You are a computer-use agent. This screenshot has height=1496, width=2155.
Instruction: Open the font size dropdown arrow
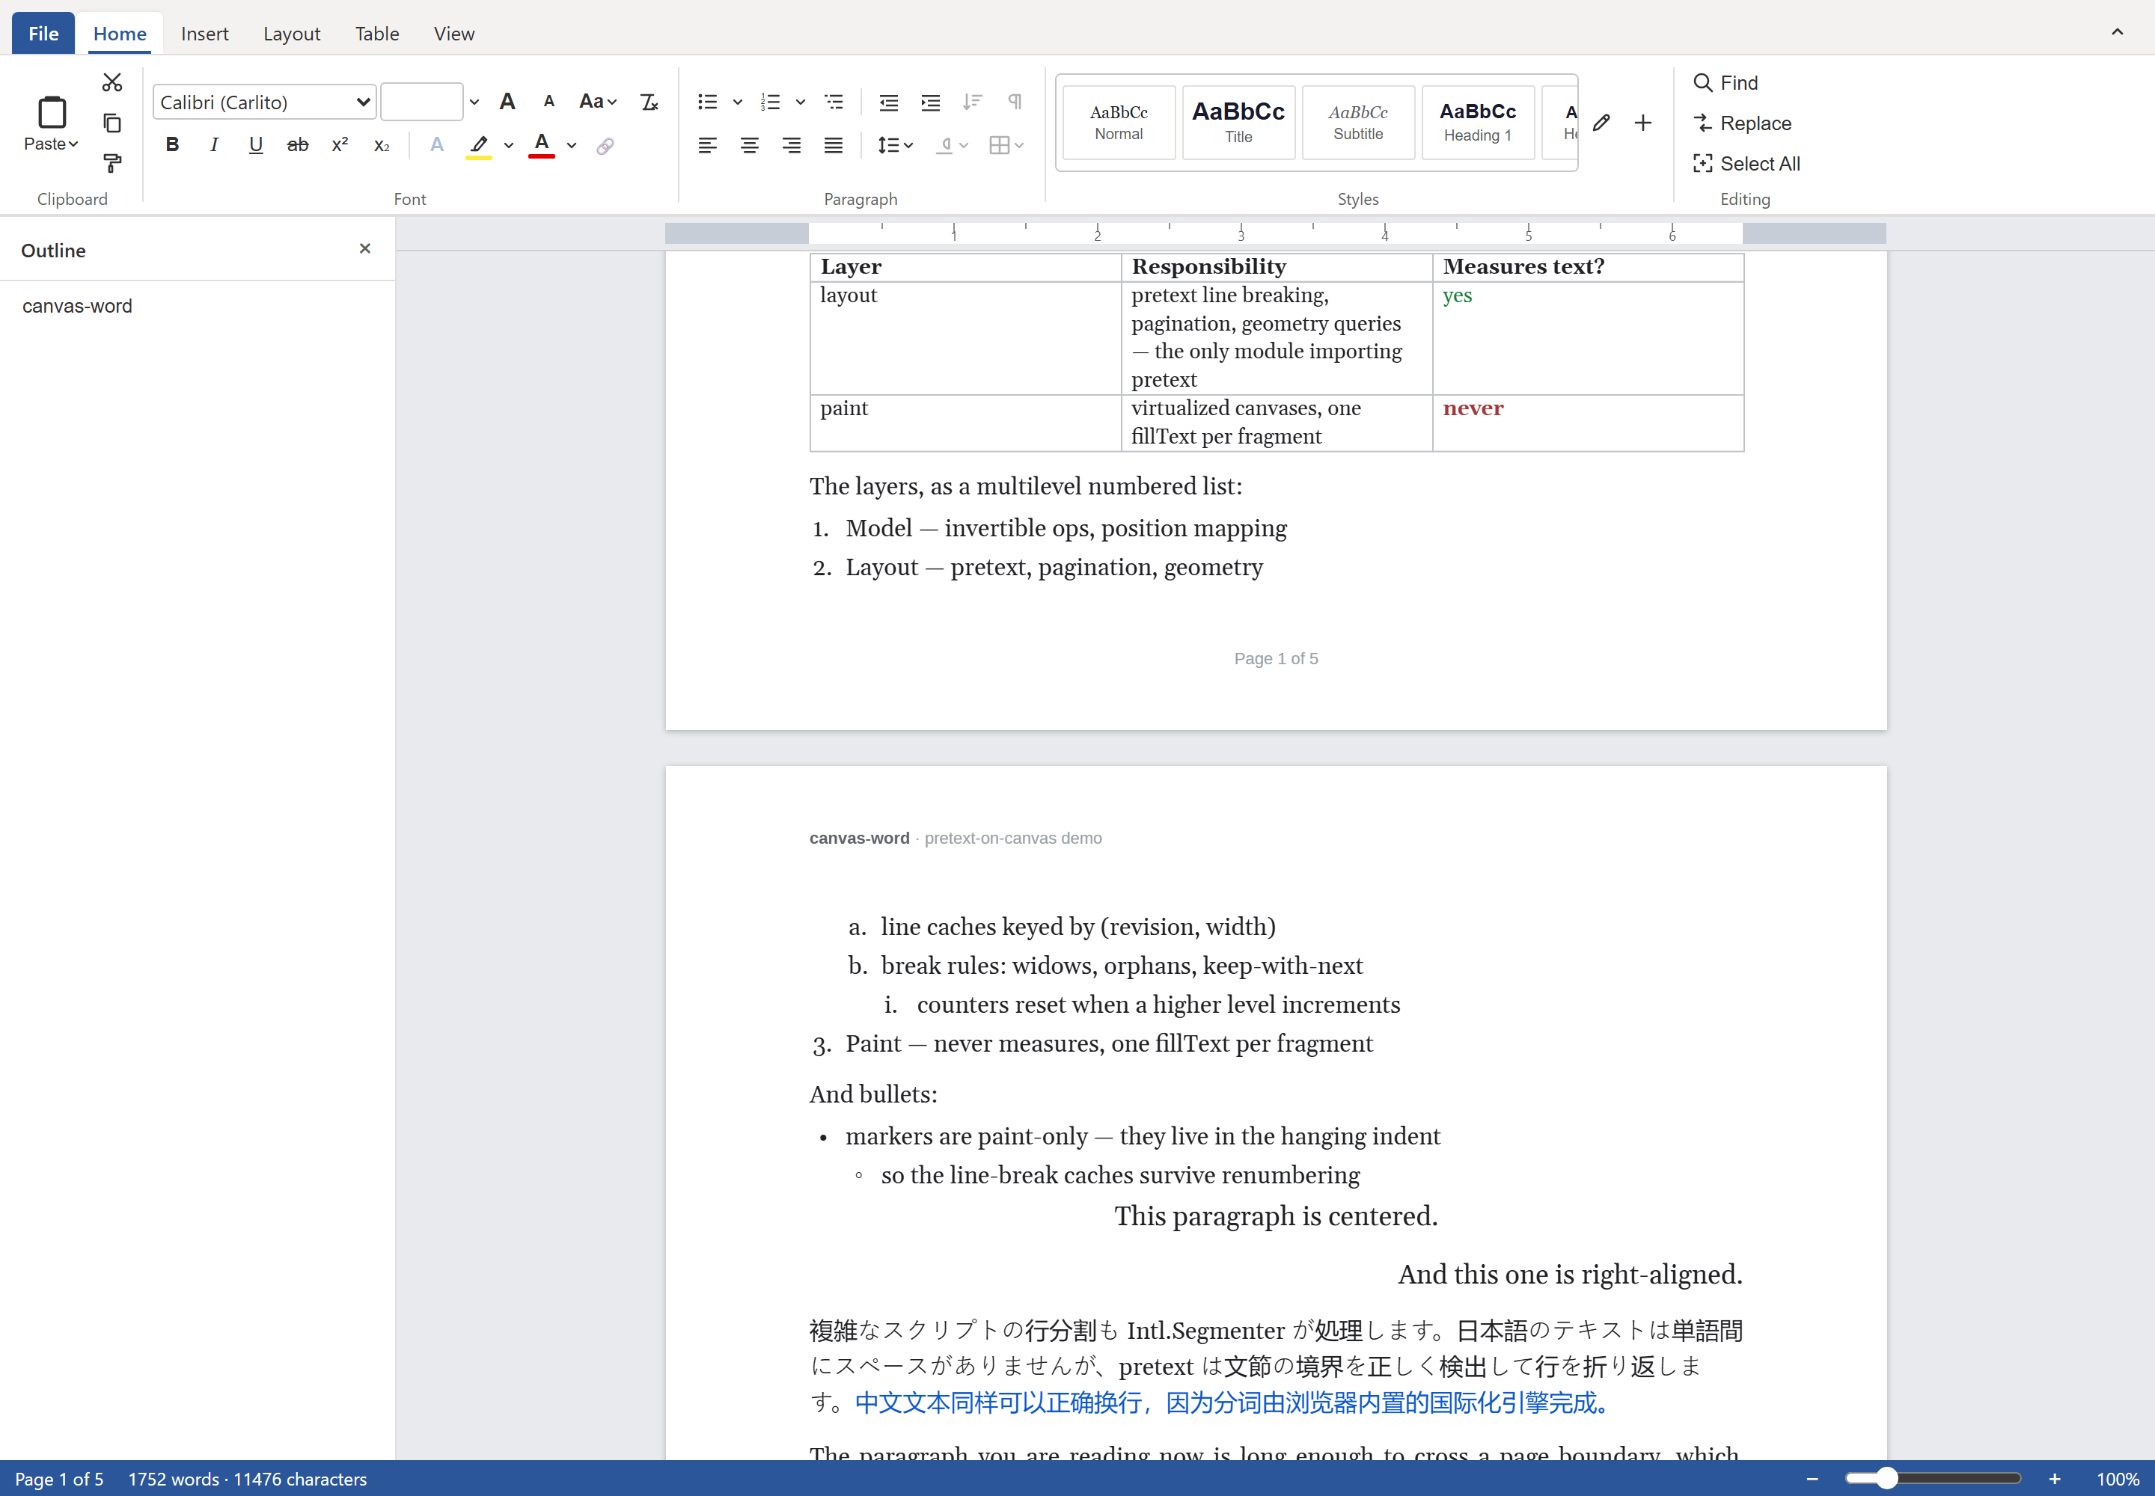click(474, 102)
